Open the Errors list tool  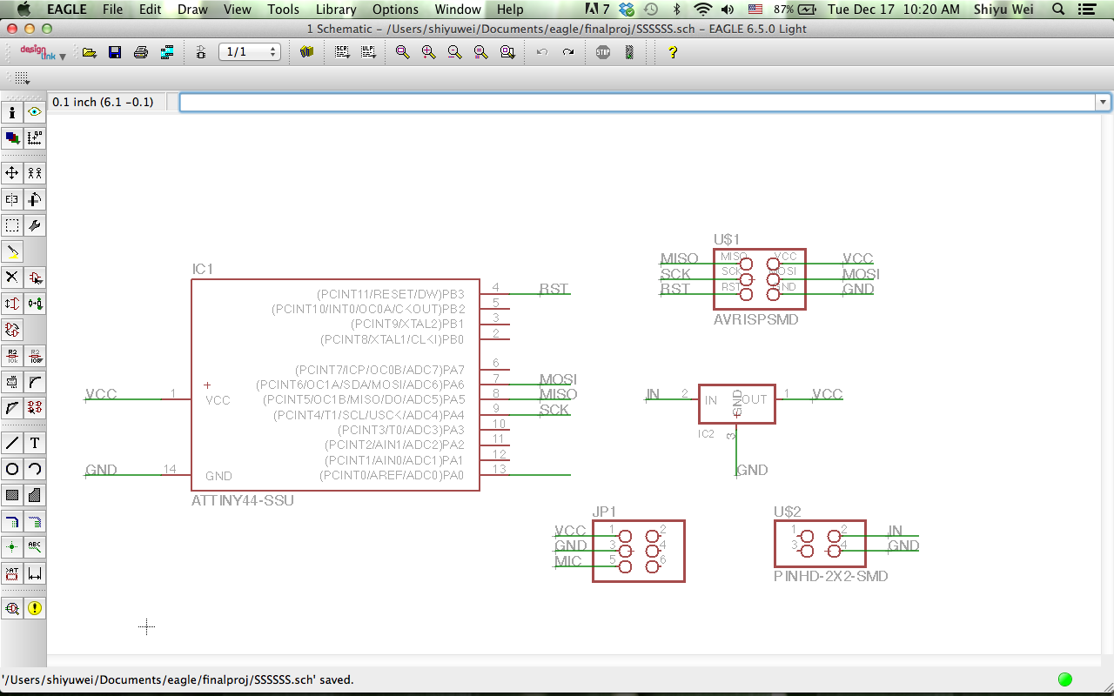[35, 608]
